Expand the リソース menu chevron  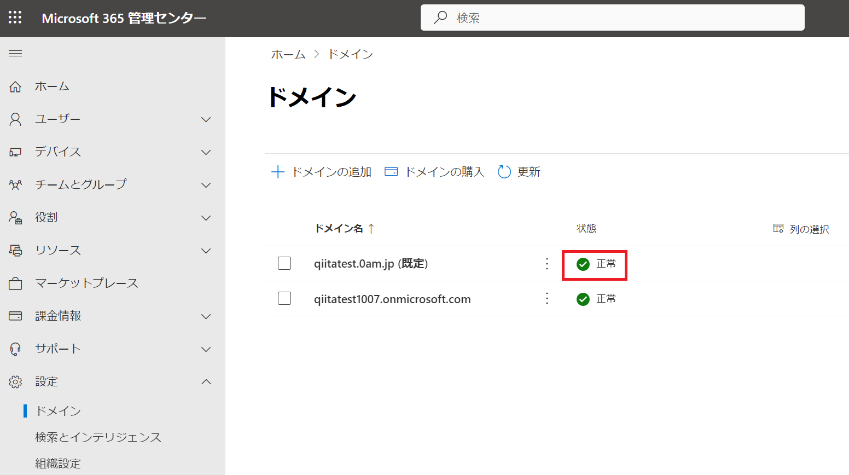pyautogui.click(x=206, y=251)
